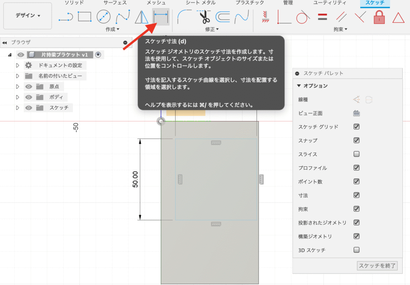Open the 作成 dropdown menu
This screenshot has width=410, height=285.
(113, 29)
